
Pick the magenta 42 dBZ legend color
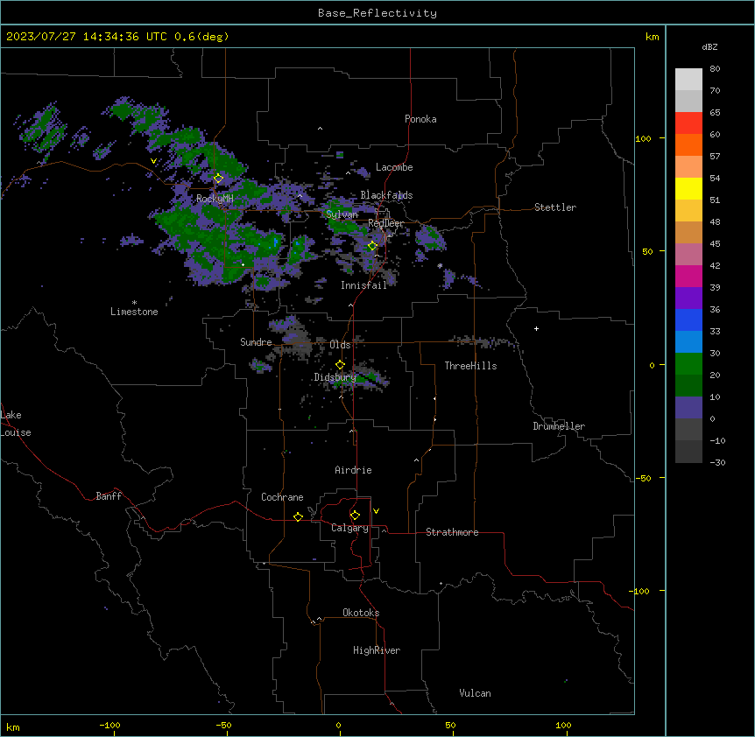[x=688, y=276]
